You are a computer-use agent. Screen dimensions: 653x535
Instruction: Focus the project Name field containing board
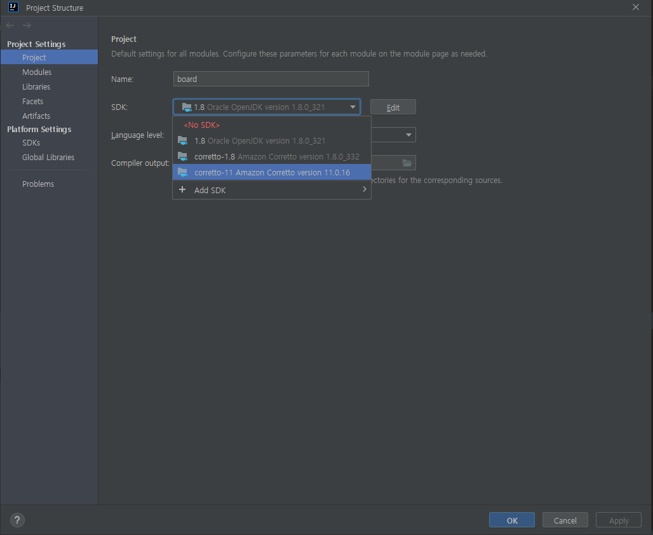(271, 79)
